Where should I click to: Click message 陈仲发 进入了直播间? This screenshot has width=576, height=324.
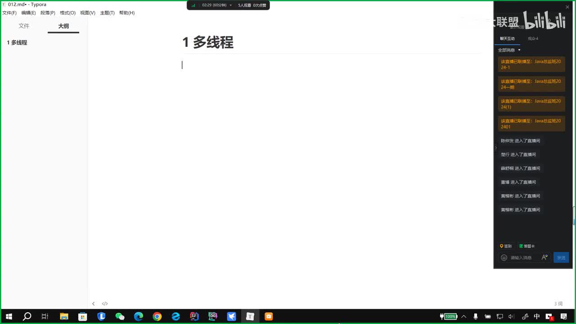520,141
